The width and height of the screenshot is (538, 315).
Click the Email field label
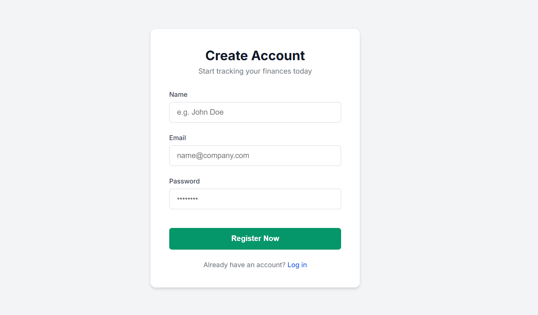(177, 138)
